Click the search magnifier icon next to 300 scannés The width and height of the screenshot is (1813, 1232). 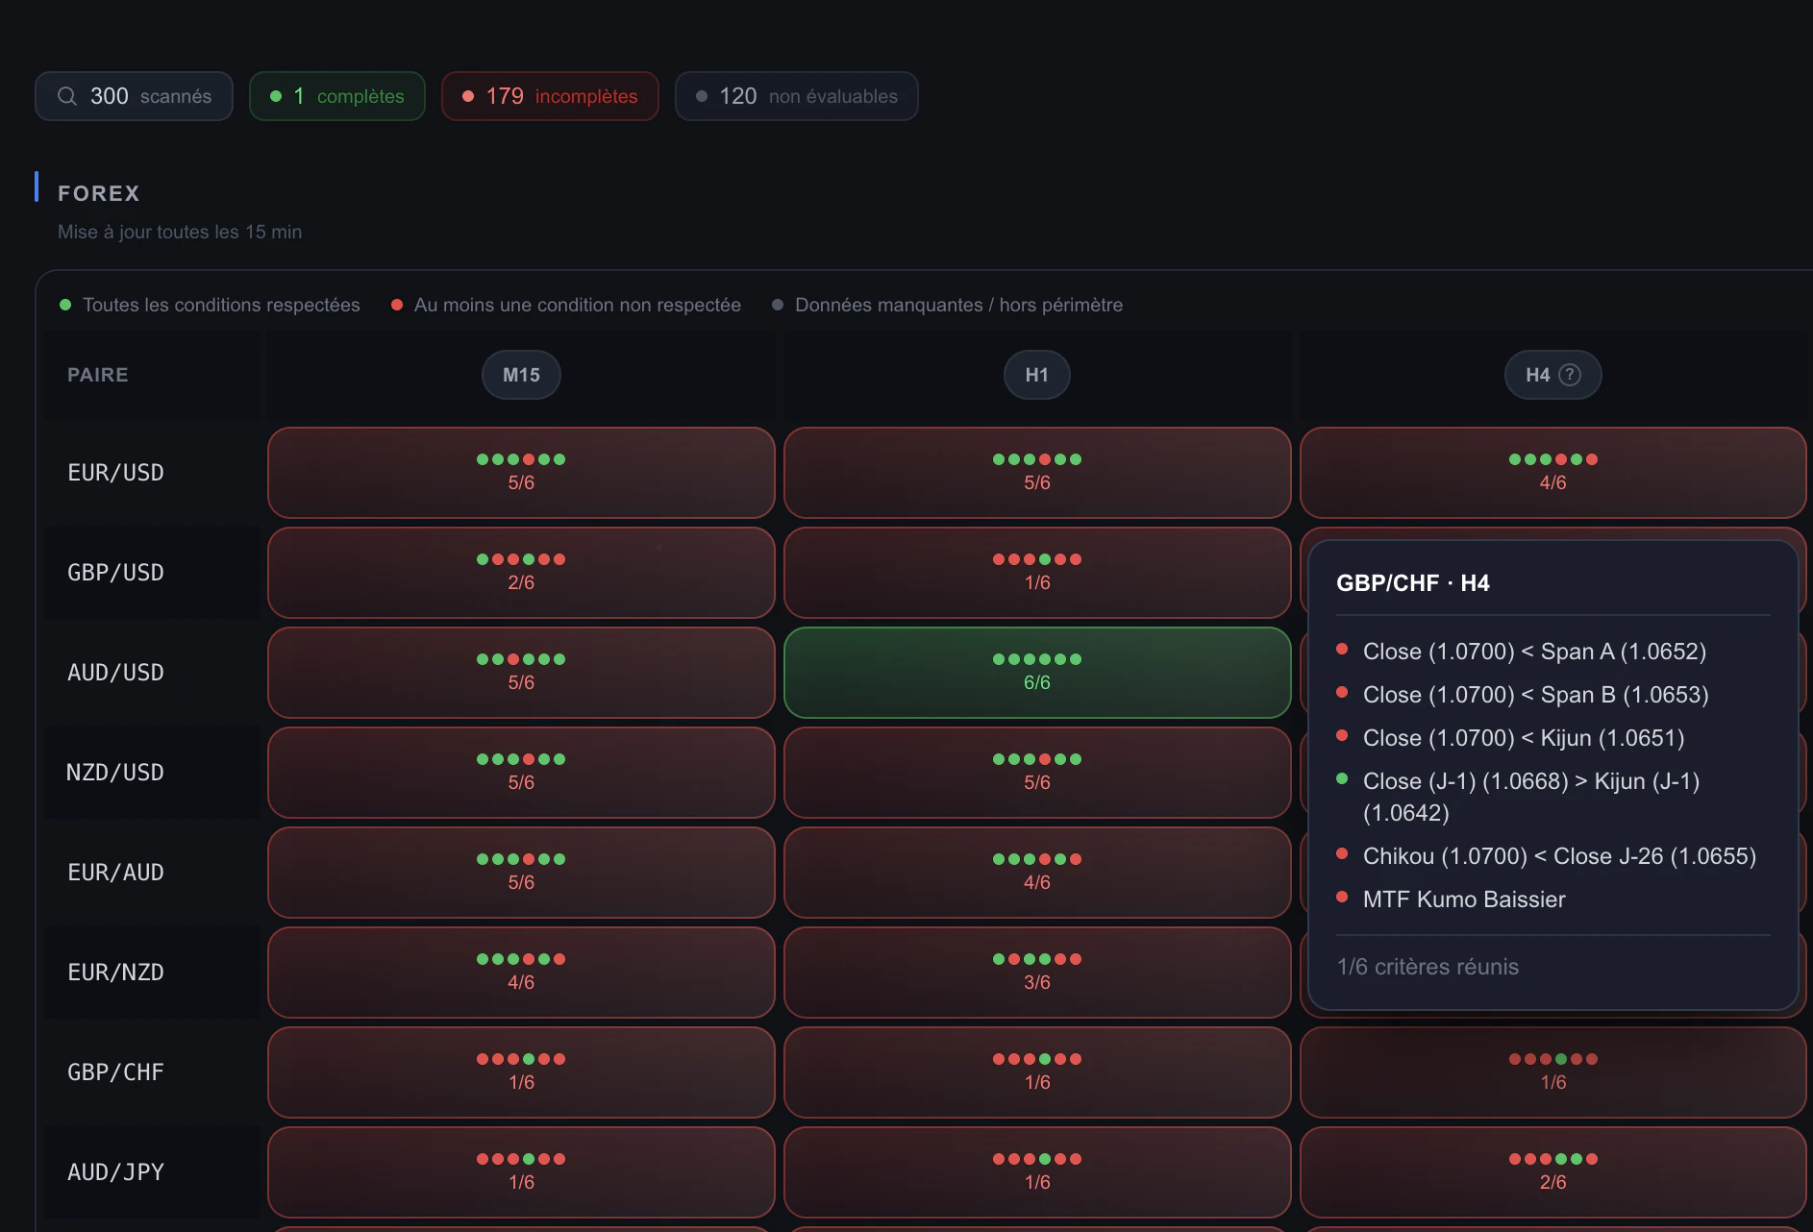tap(67, 96)
